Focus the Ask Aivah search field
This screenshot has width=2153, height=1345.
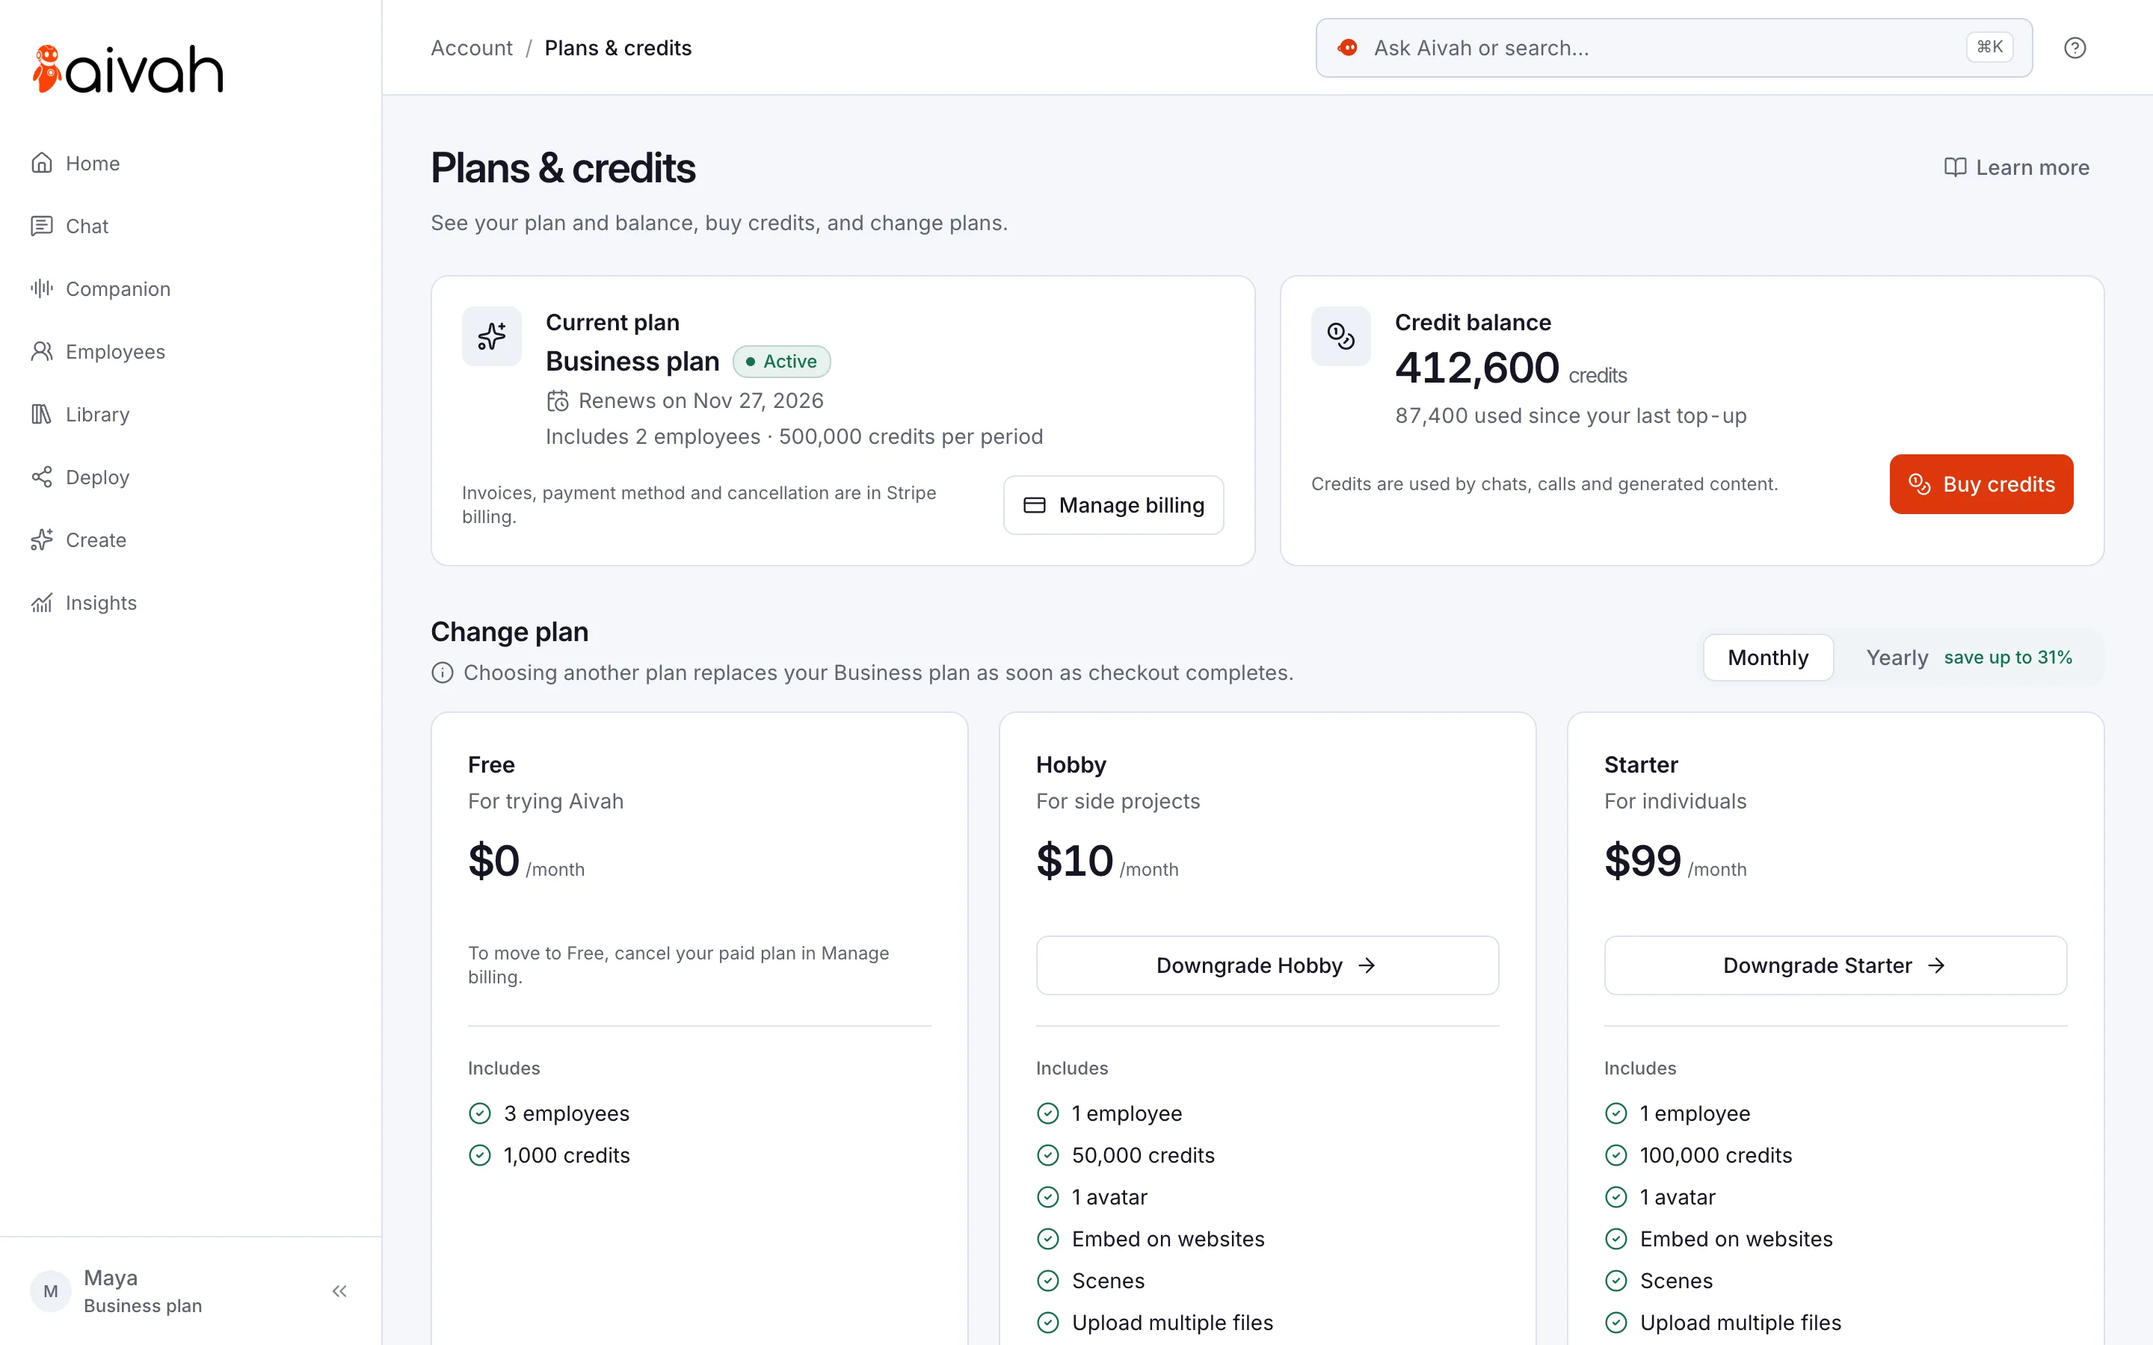pos(1674,48)
